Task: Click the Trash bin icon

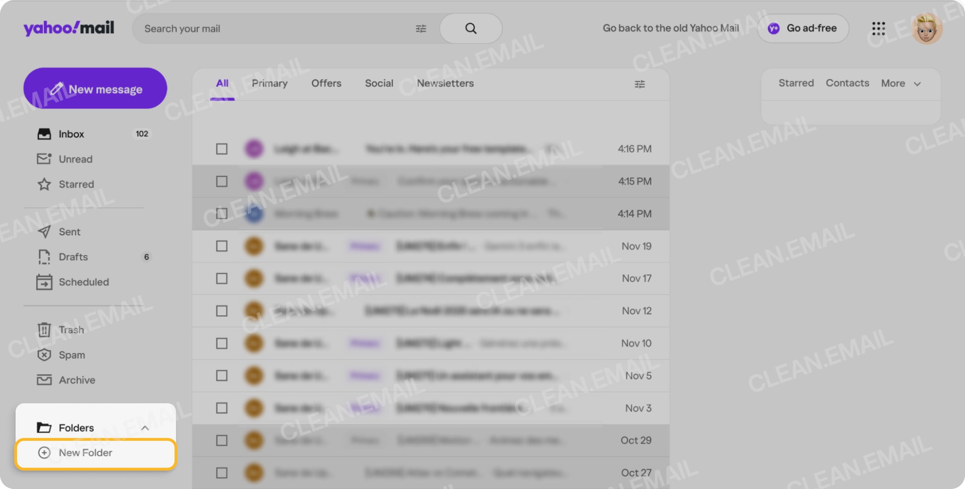Action: click(x=44, y=330)
